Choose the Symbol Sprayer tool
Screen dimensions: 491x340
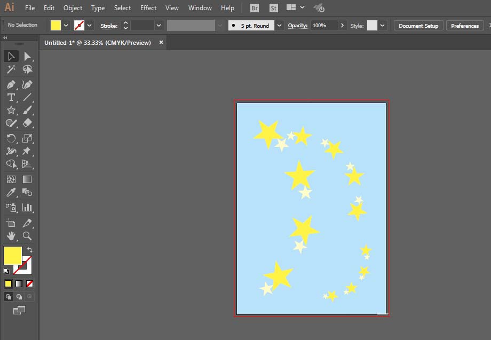click(11, 208)
